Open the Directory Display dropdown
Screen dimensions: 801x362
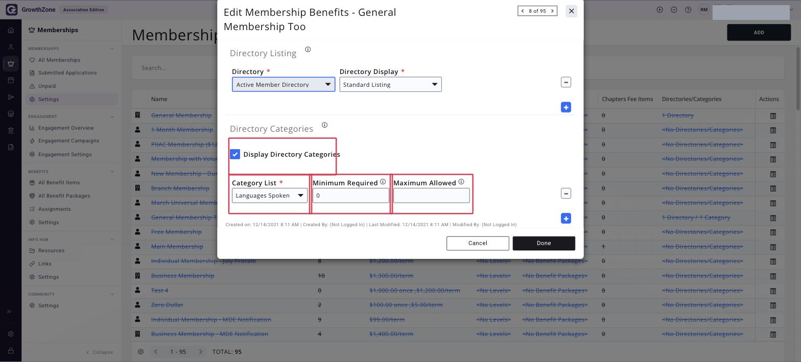click(390, 84)
